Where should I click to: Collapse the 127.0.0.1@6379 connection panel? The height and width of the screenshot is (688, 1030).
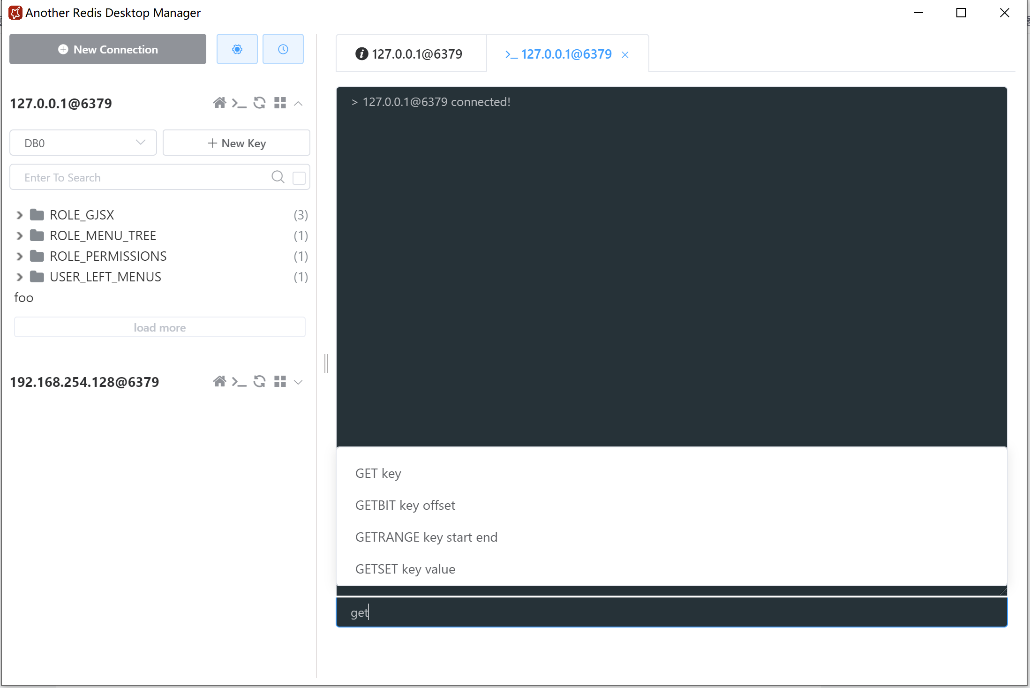click(298, 103)
